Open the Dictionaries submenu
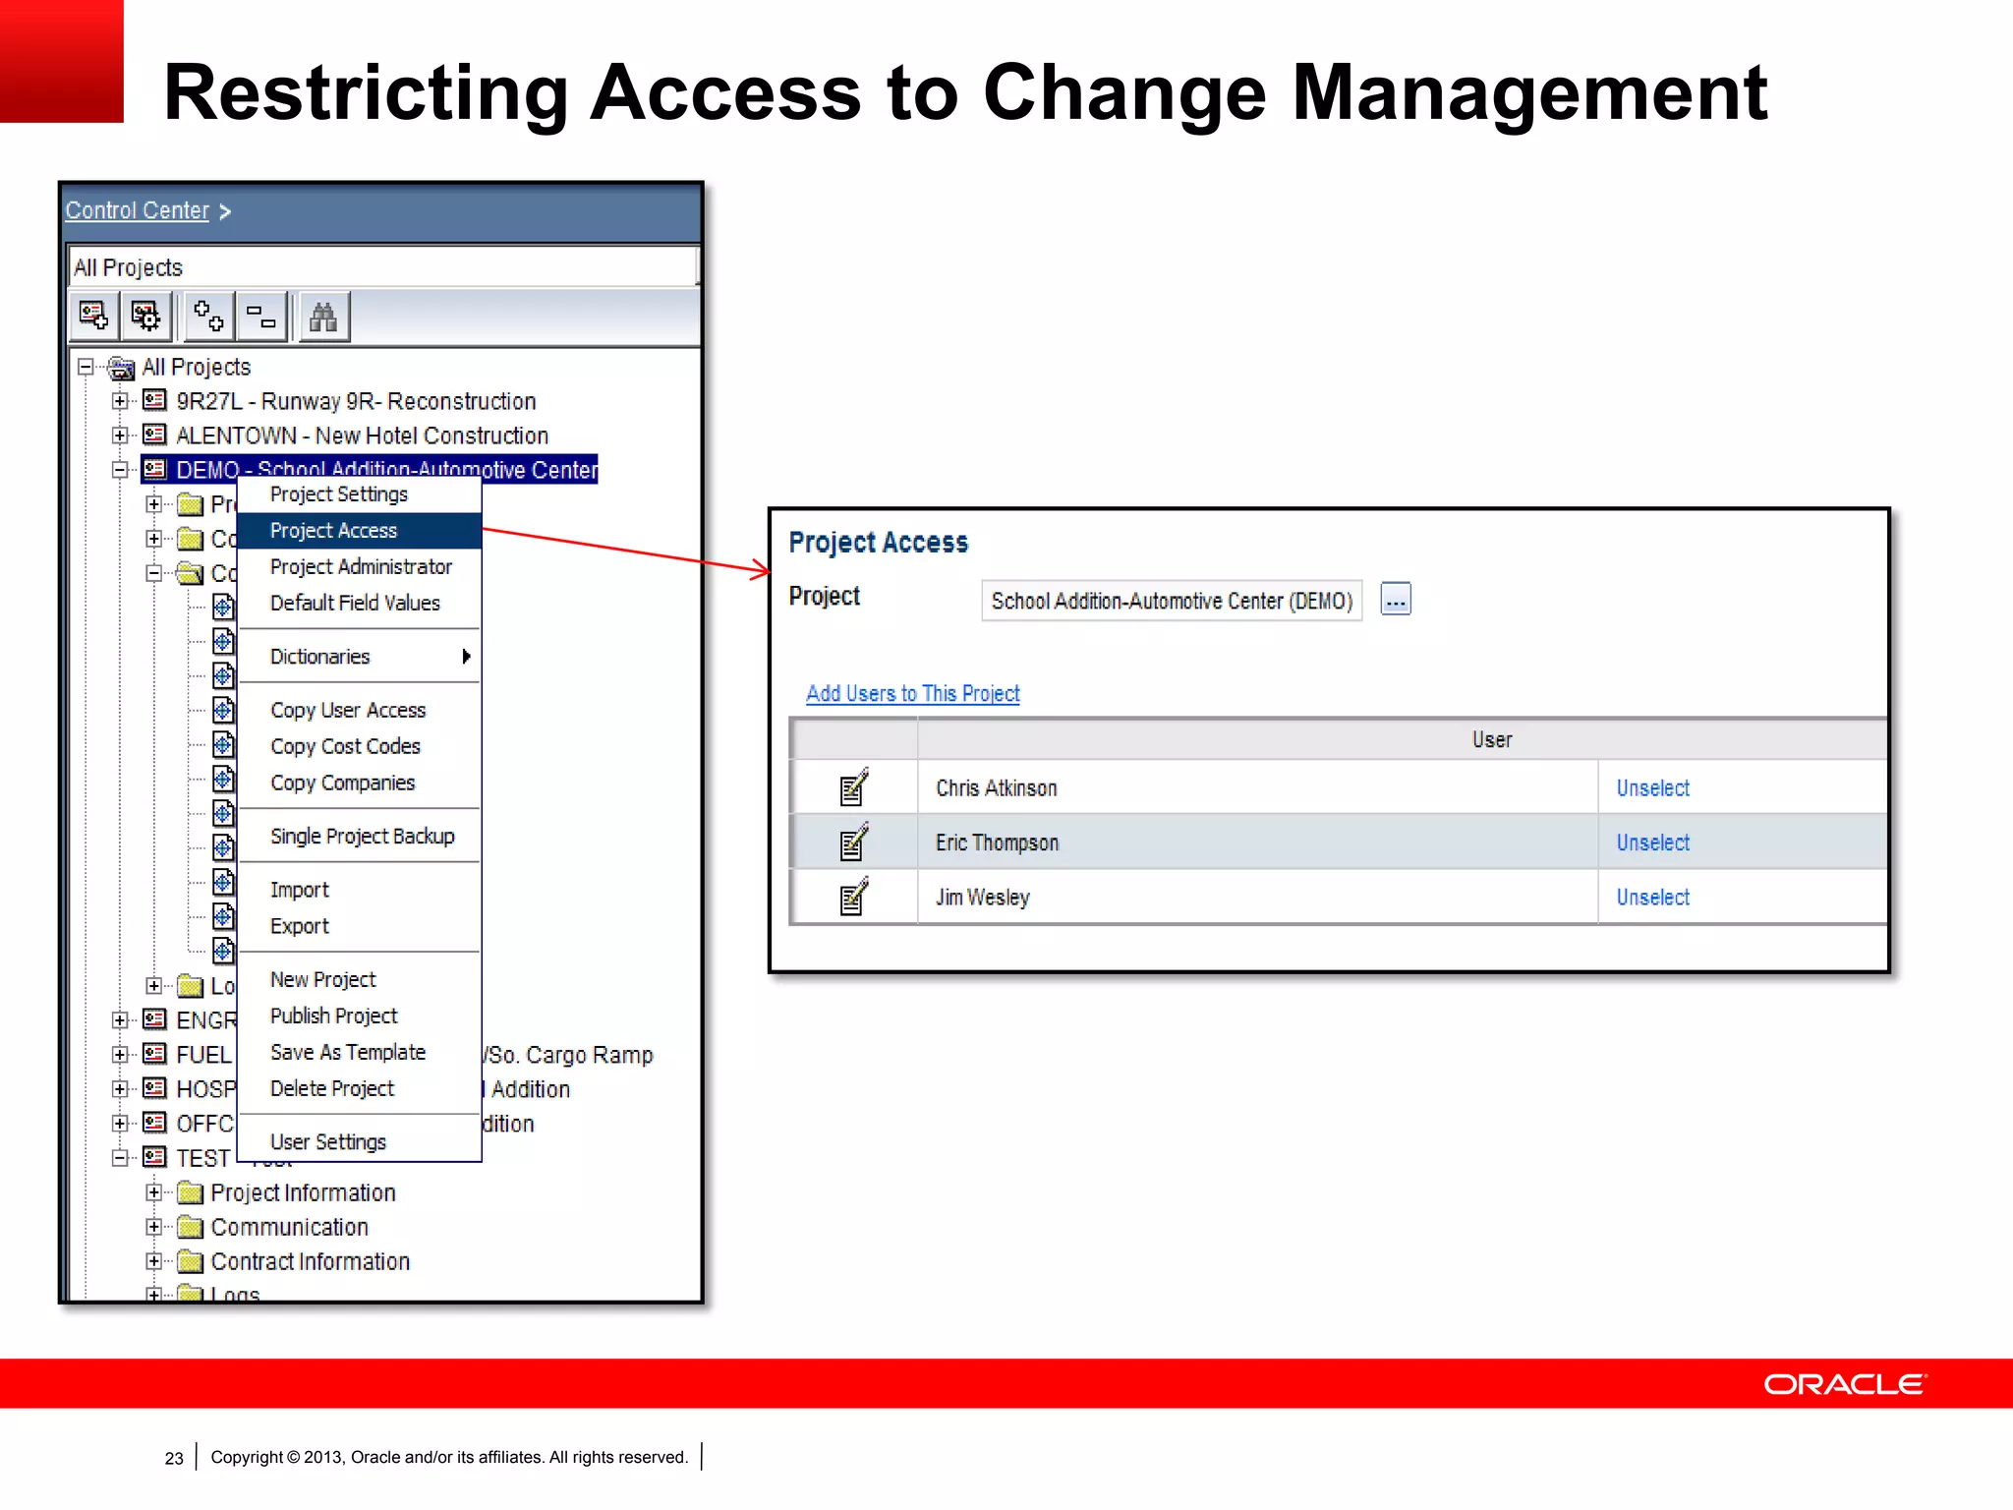 [x=360, y=657]
